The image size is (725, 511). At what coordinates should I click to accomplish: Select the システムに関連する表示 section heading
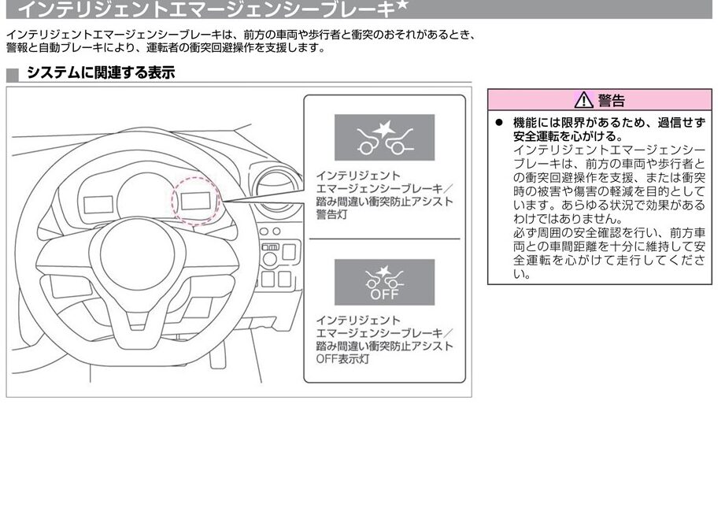(101, 73)
